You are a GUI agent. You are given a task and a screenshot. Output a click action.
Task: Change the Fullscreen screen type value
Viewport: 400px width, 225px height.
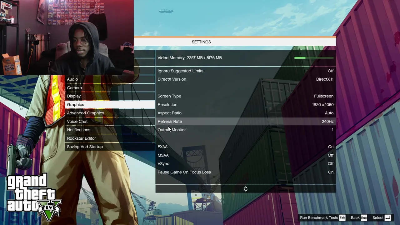click(324, 96)
